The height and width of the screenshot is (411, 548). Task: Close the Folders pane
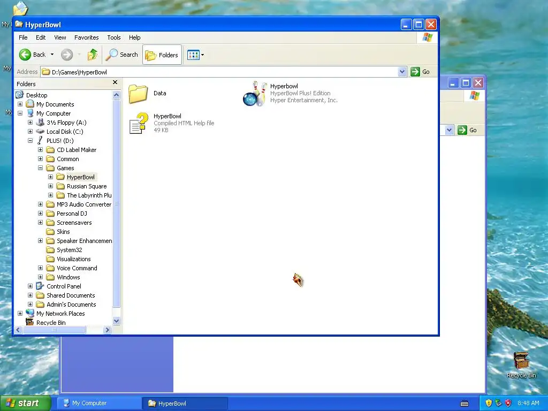pos(115,82)
